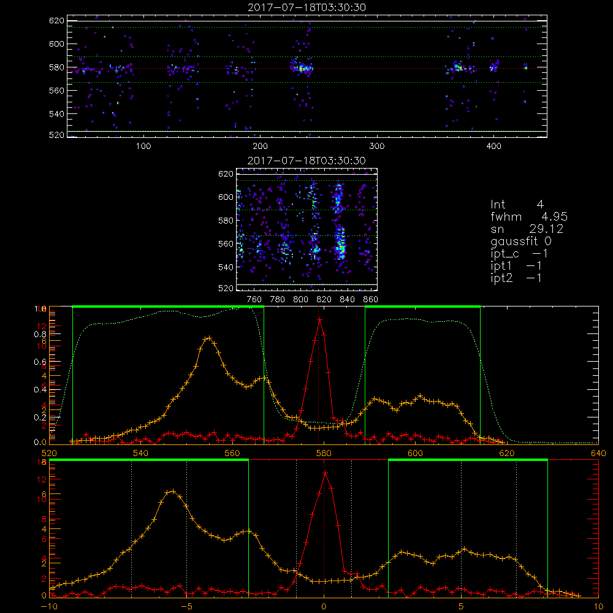
Task: Click the x-axis label 400 of top image
Action: tap(493, 147)
